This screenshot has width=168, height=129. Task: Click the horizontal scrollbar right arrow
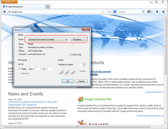tap(162, 126)
